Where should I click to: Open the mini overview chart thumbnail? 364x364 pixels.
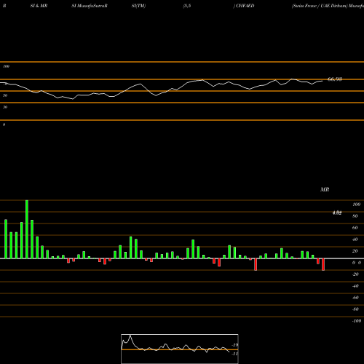[x=180, y=349]
